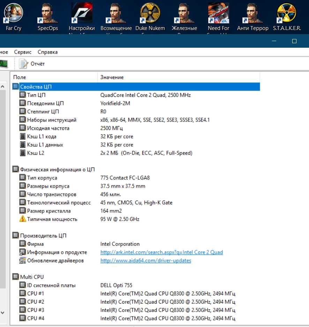Open the Анти Террор desktop shortcut
The width and height of the screenshot is (309, 327).
(x=253, y=17)
